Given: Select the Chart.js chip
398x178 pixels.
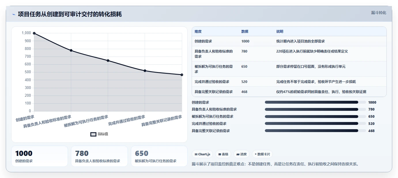Looking at the screenshot, I should [x=202, y=154].
